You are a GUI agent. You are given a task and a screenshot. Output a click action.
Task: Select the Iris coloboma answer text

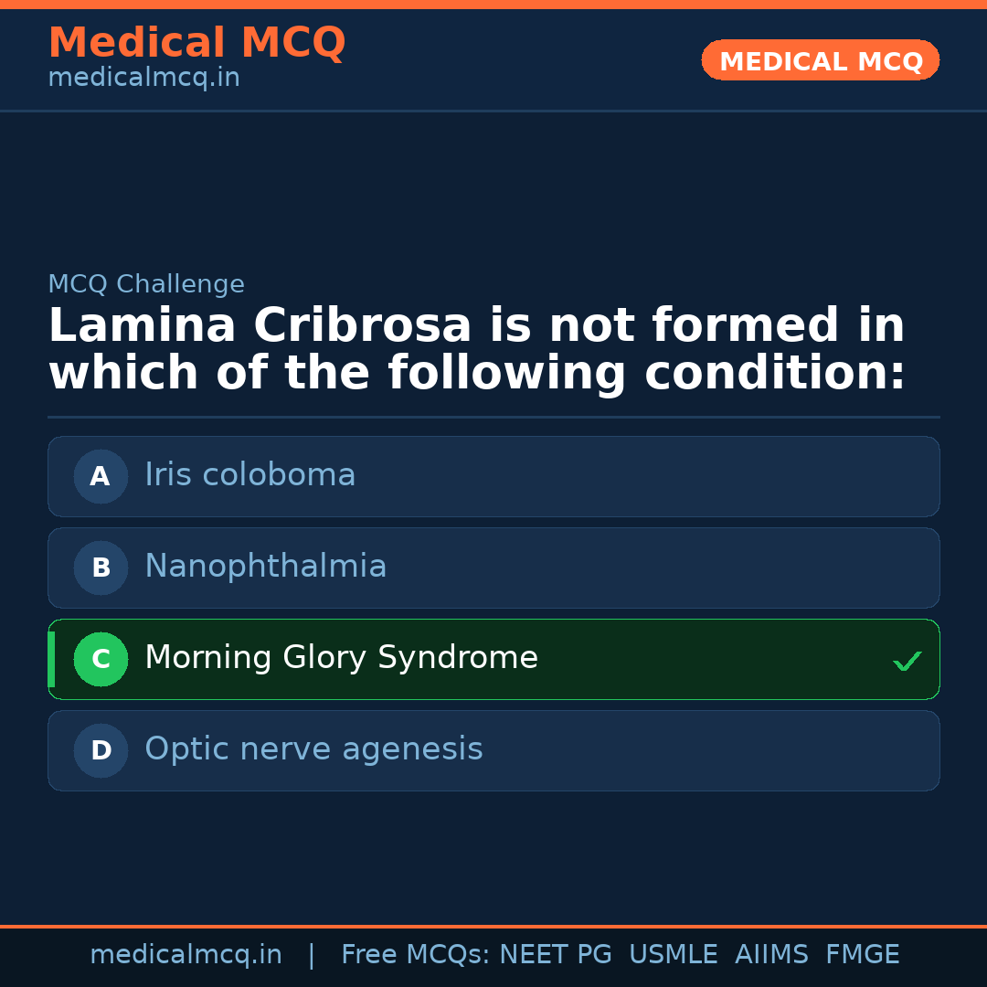pos(249,475)
